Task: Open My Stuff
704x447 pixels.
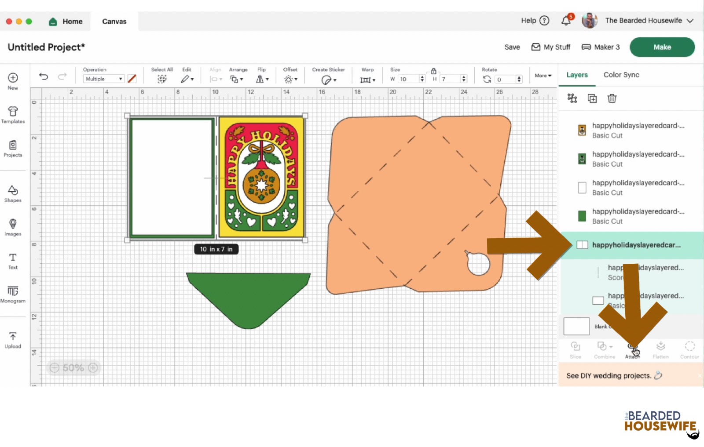Action: click(x=551, y=47)
